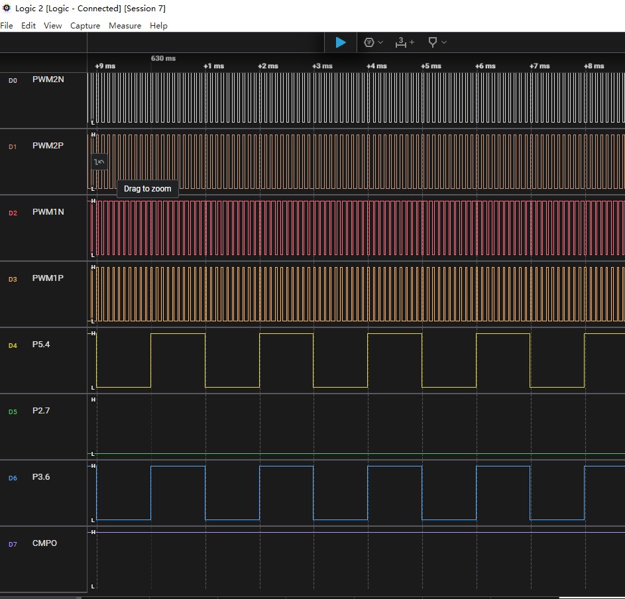Viewport: 625px width, 599px height.
Task: Expand dropdown arrow beside the marker pin
Action: (x=444, y=42)
